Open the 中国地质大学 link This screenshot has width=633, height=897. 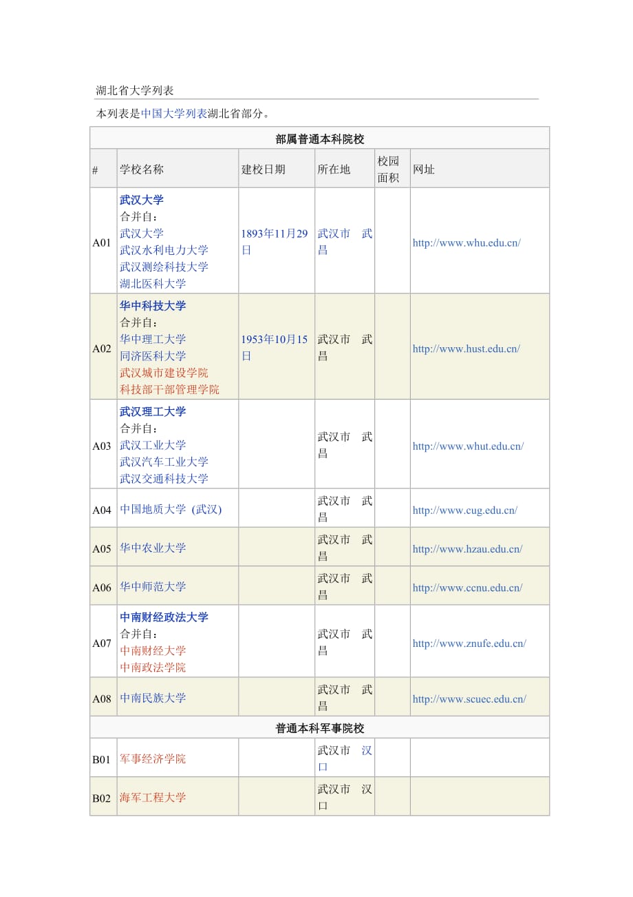click(x=153, y=510)
